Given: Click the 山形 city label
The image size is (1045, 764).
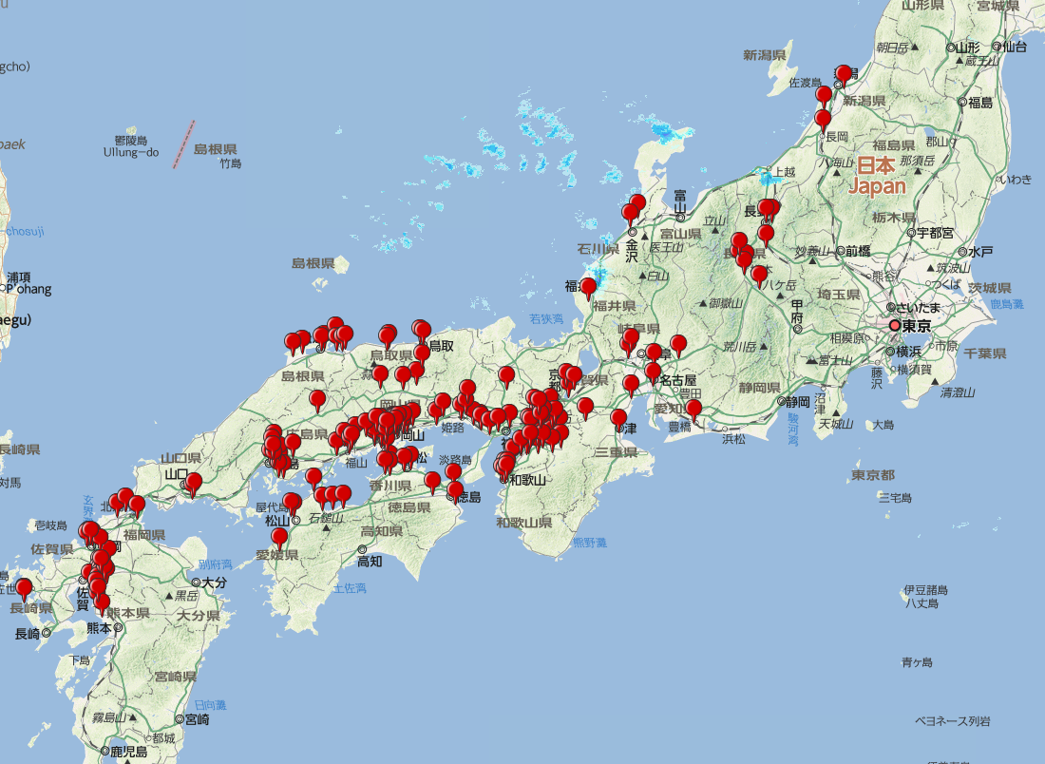Looking at the screenshot, I should point(968,48).
